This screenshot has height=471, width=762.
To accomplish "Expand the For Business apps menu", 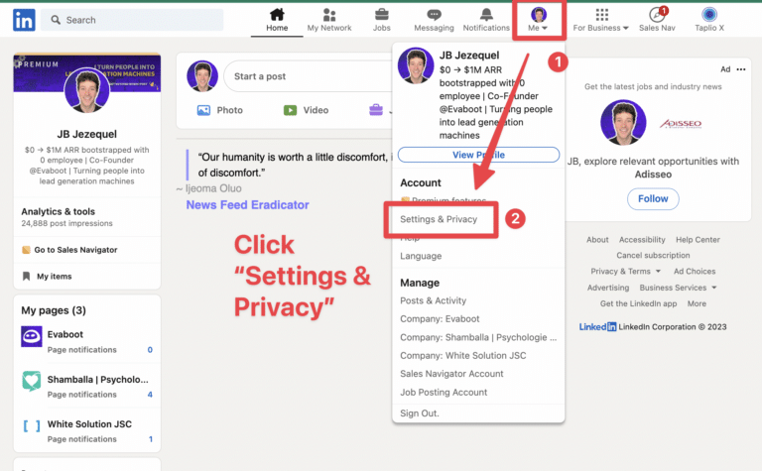I will tap(601, 20).
